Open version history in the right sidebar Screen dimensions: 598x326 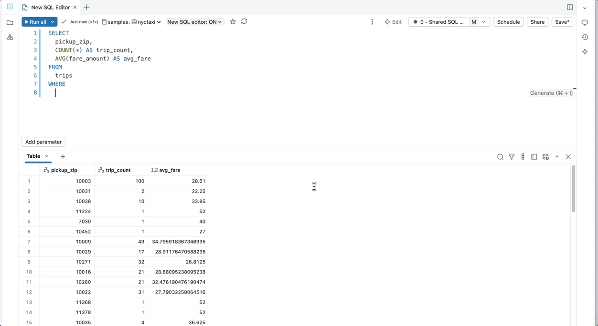point(585,37)
